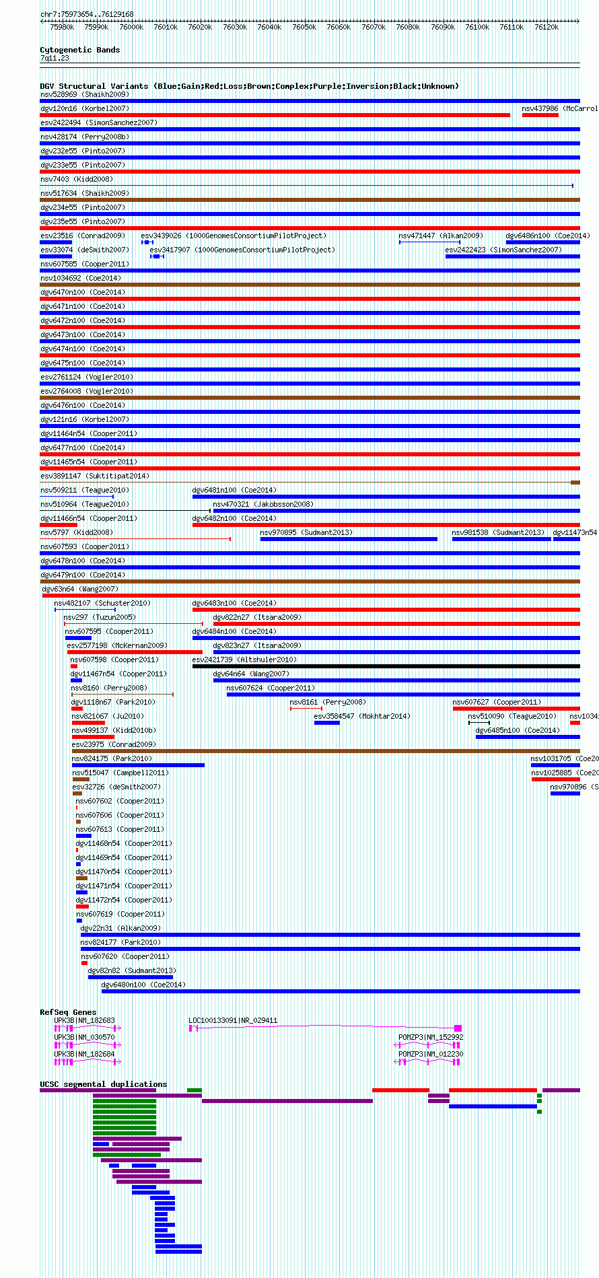The height and width of the screenshot is (1278, 599).
Task: Open nsv470321 (Jakobsson2008) variant
Action: coord(263,504)
